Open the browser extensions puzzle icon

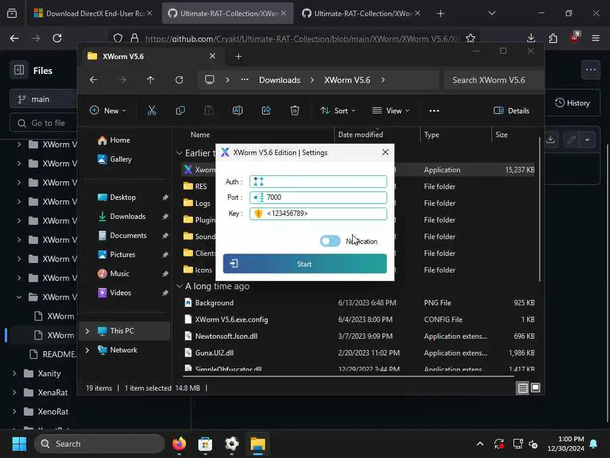click(x=553, y=38)
